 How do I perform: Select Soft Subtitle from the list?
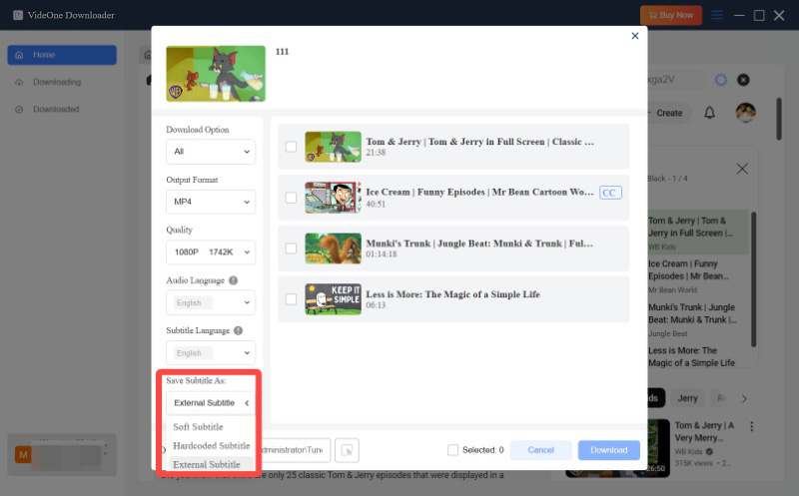point(199,427)
